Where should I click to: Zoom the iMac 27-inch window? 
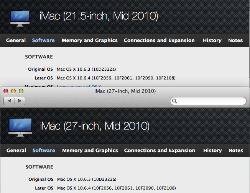click(21, 91)
